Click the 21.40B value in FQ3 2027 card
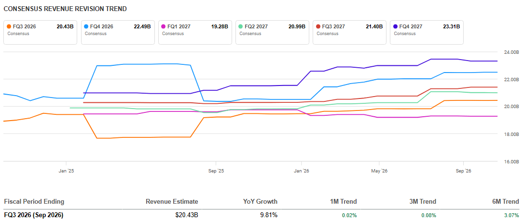Viewport: 524px width, 221px height. pyautogui.click(x=374, y=27)
